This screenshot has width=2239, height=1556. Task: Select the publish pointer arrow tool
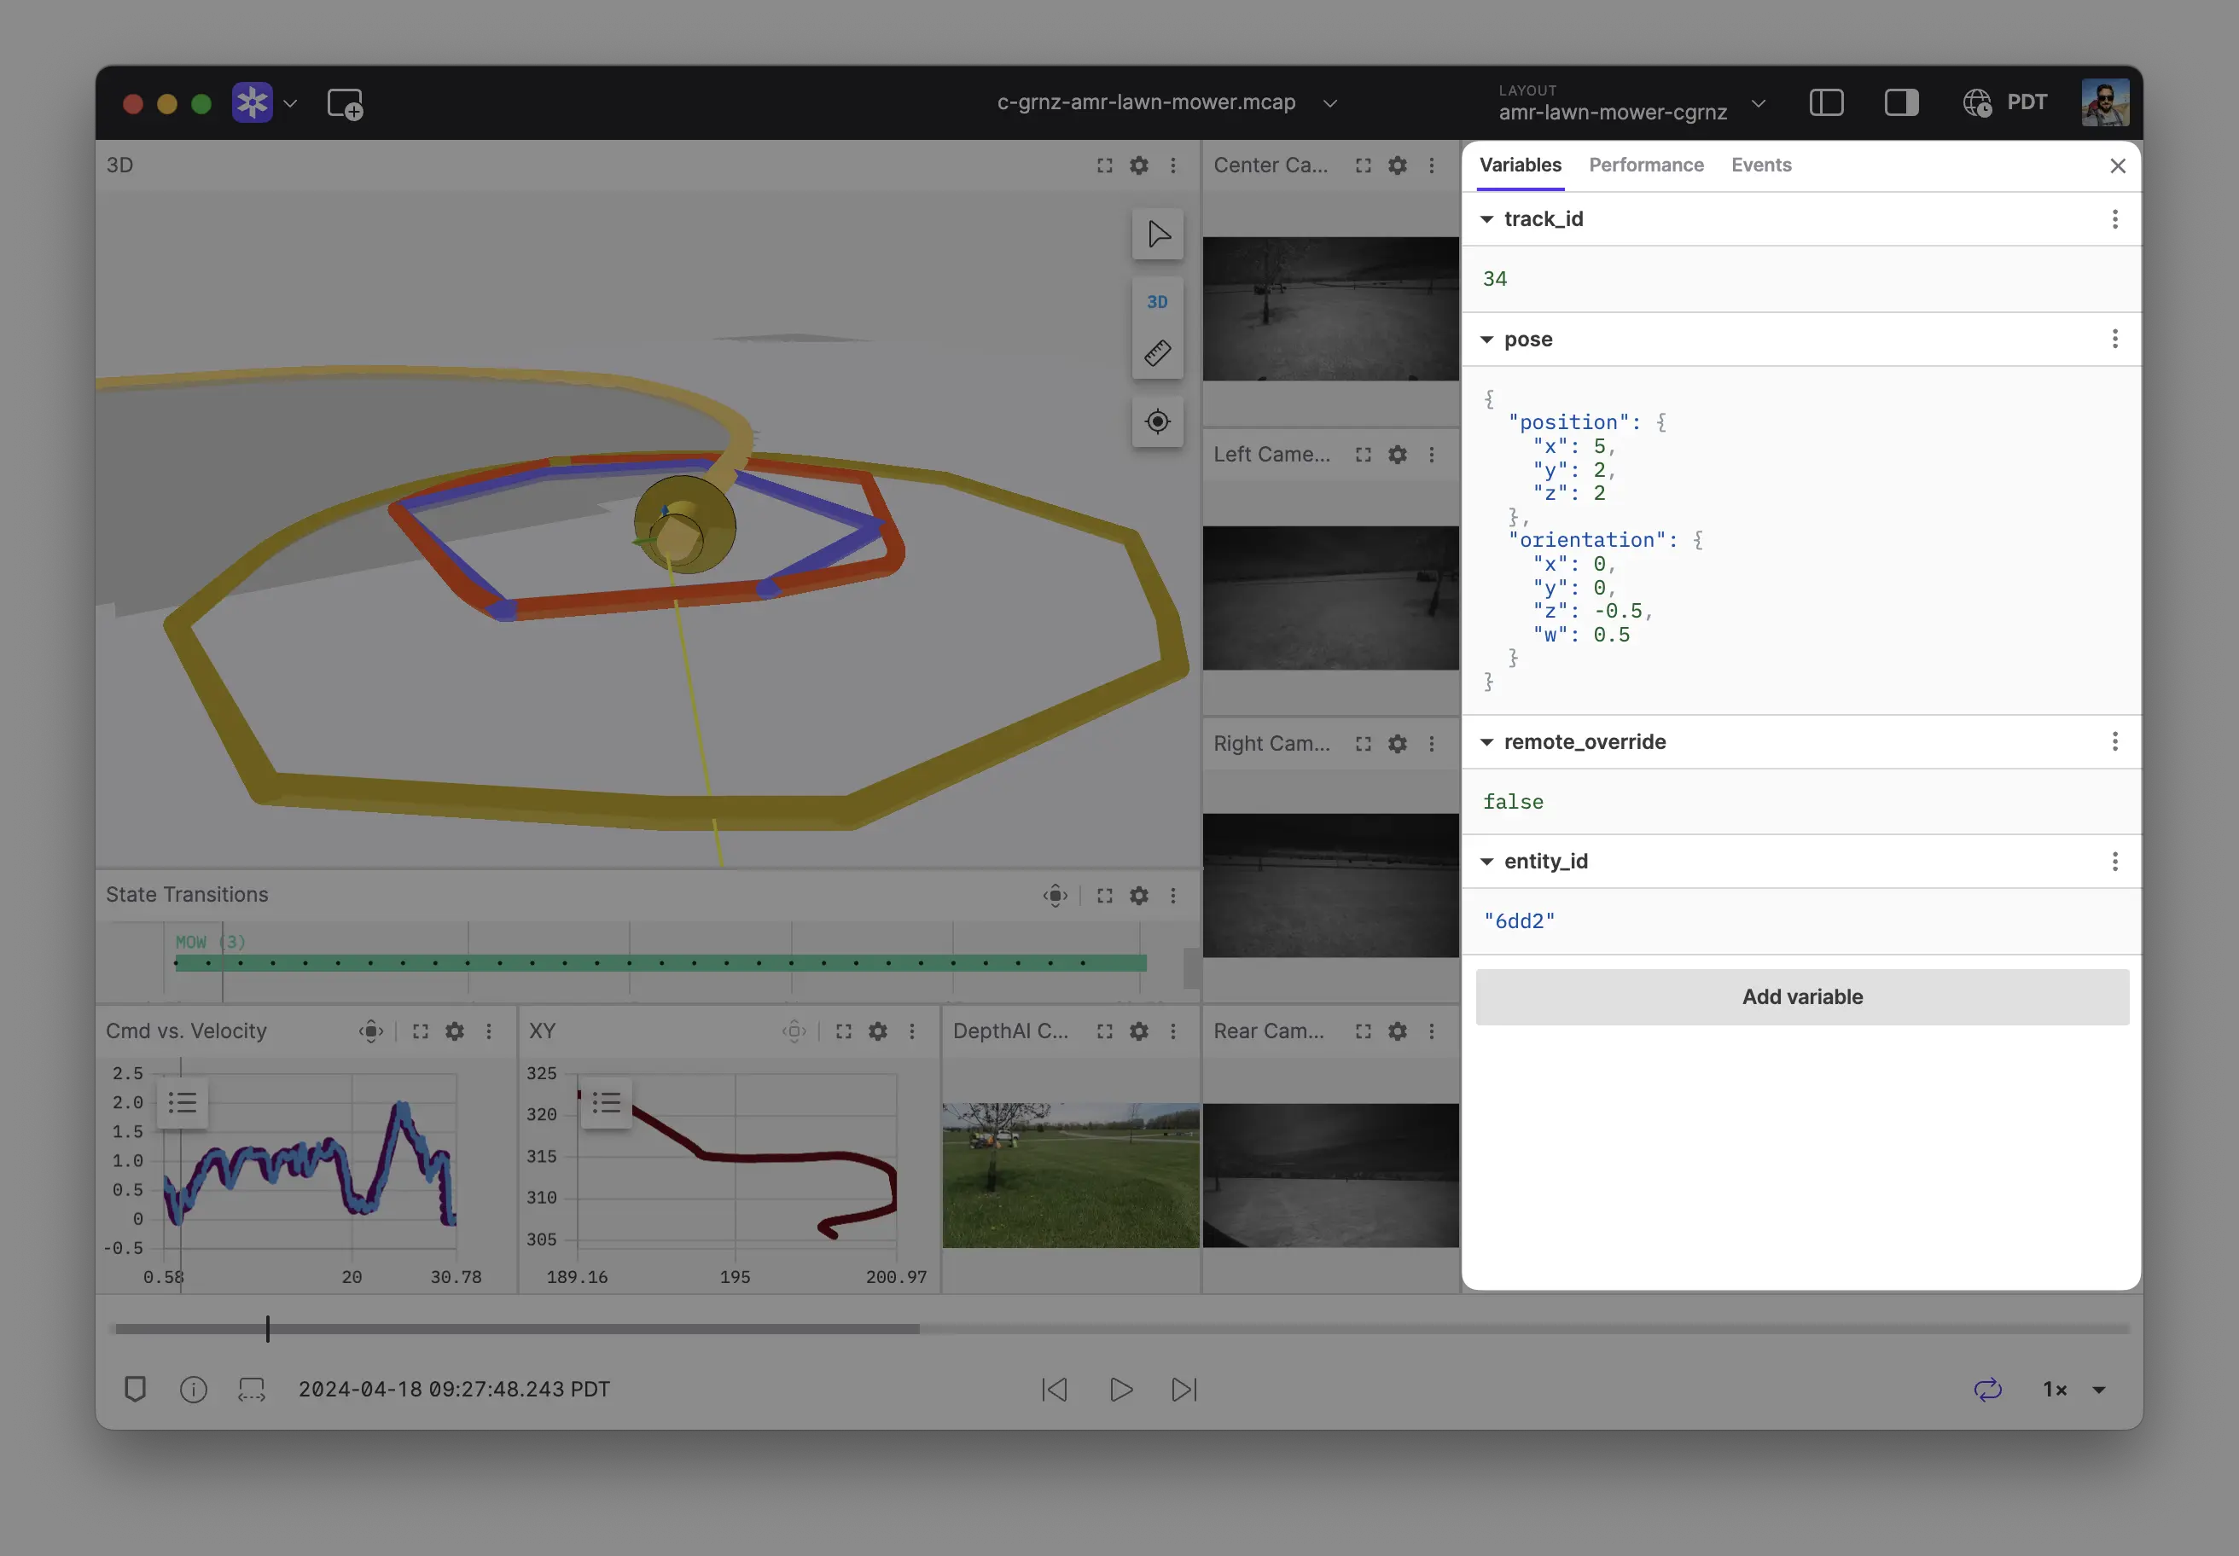(x=1158, y=234)
